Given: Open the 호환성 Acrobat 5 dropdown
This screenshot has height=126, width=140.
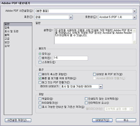Looking at the screenshot, I should pos(134,17).
